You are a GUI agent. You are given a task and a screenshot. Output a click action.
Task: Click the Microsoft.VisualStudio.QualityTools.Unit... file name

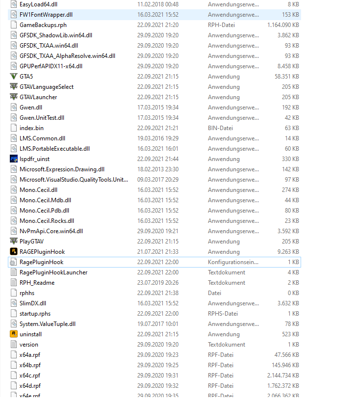coord(74,180)
